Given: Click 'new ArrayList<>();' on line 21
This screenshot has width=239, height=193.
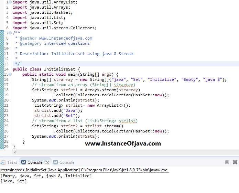Looking at the screenshot, I should 109,106.
